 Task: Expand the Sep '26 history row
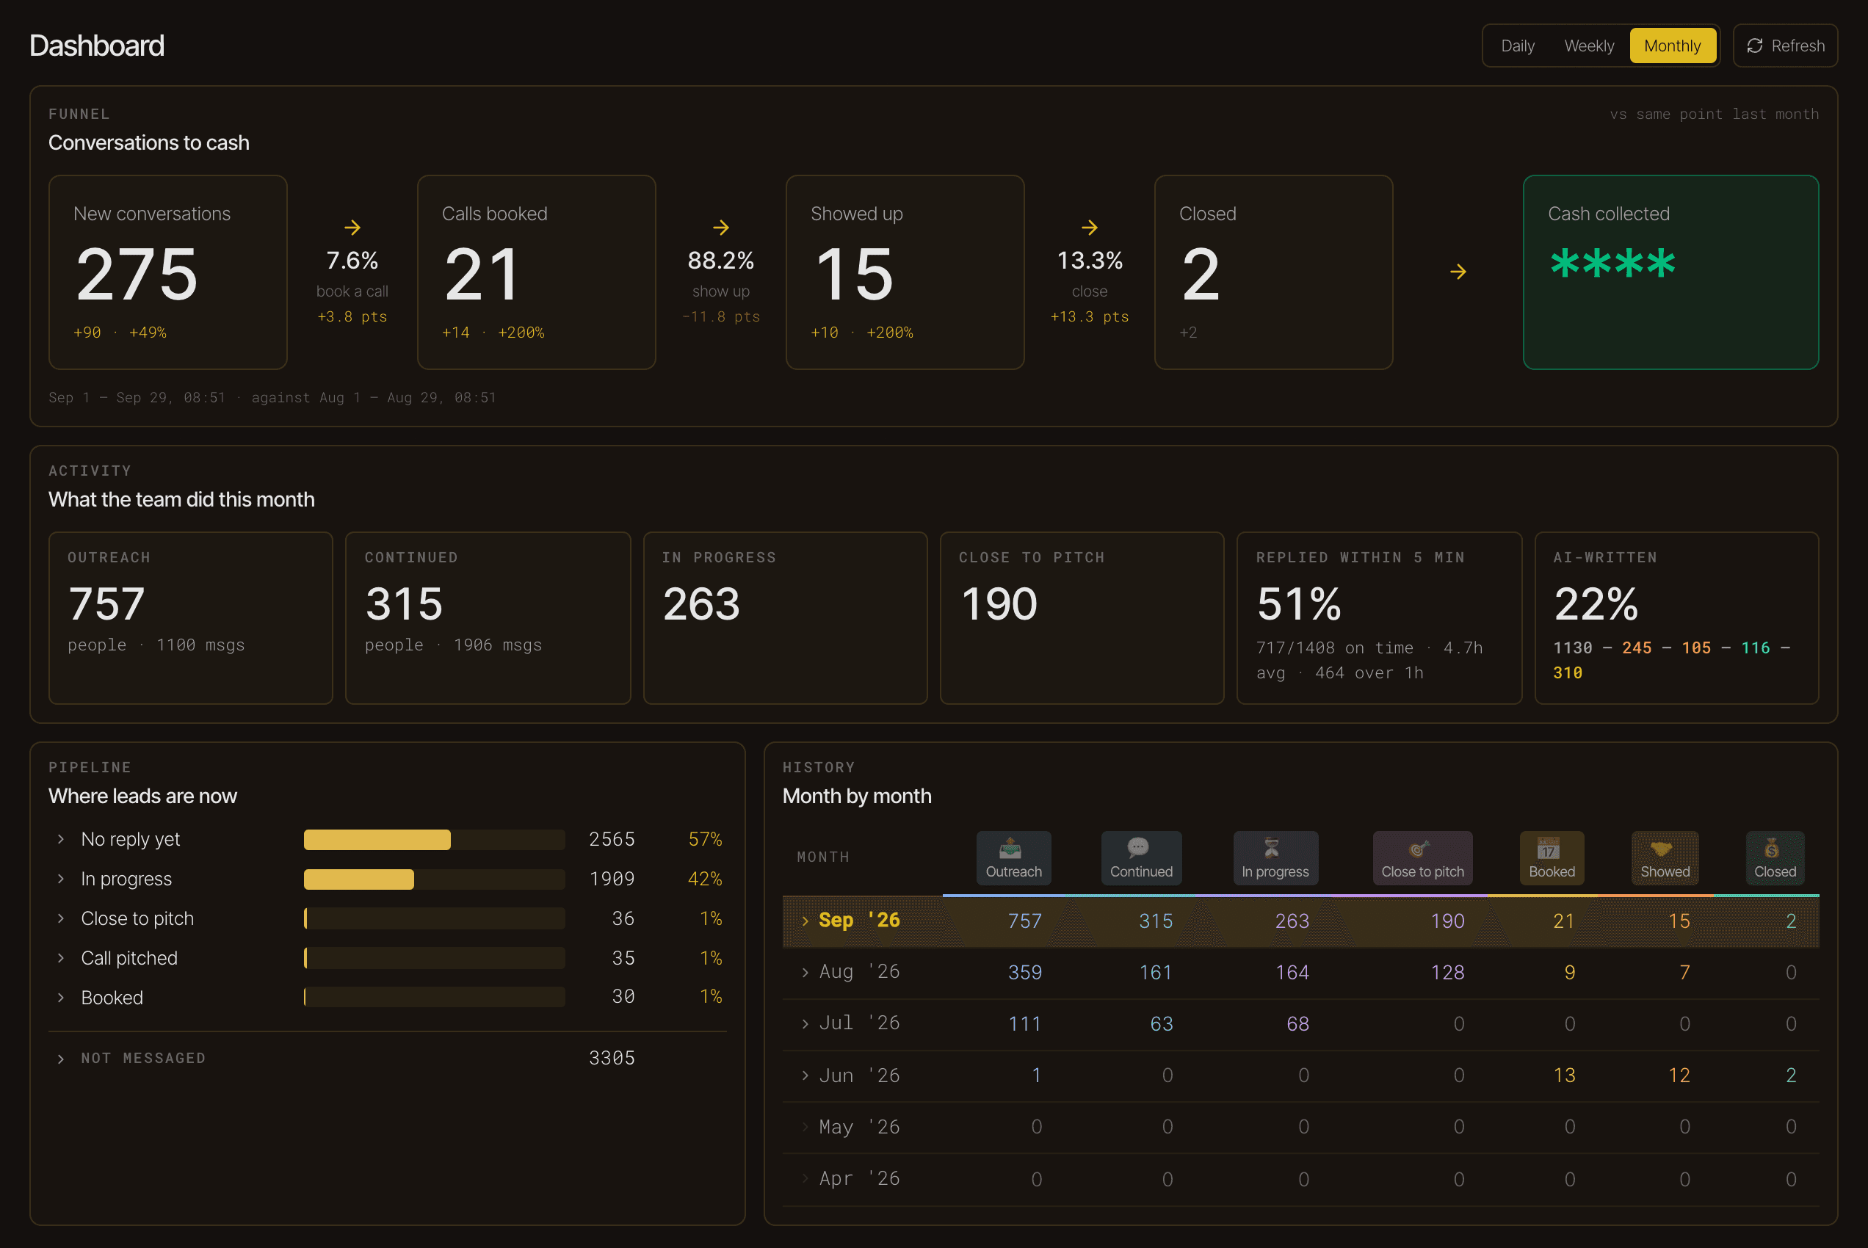click(x=805, y=921)
